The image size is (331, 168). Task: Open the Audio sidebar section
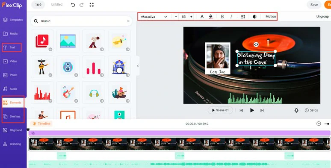(x=10, y=89)
